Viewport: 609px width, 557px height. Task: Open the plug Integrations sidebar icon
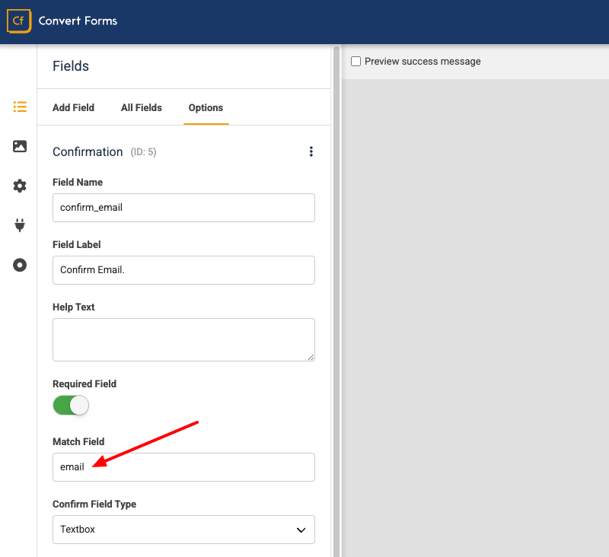point(20,225)
